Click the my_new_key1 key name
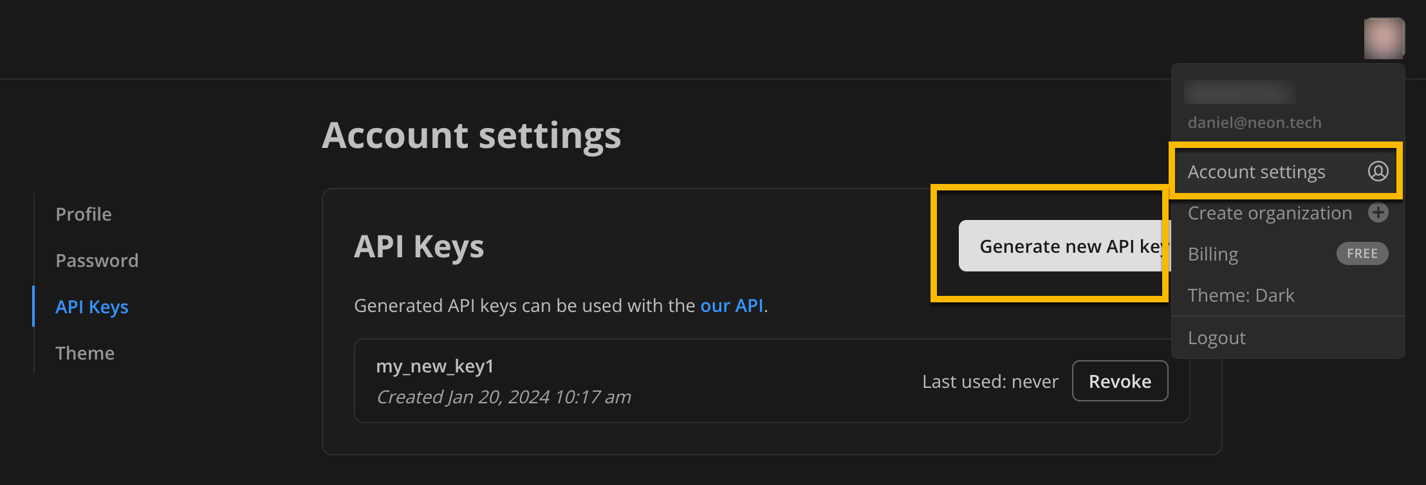Image resolution: width=1426 pixels, height=485 pixels. coord(435,366)
